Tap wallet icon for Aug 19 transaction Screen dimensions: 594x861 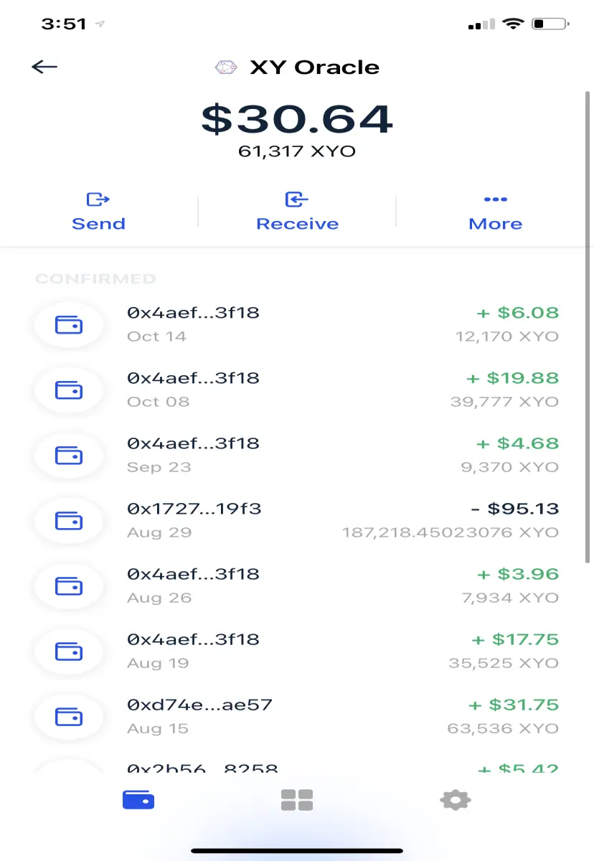pyautogui.click(x=69, y=651)
